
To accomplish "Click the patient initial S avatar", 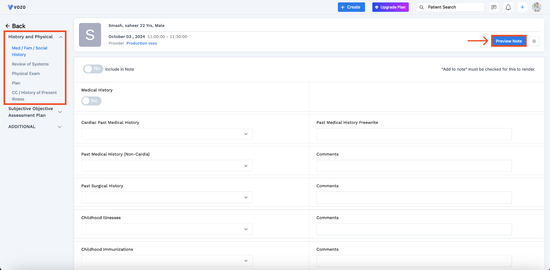I will click(90, 35).
